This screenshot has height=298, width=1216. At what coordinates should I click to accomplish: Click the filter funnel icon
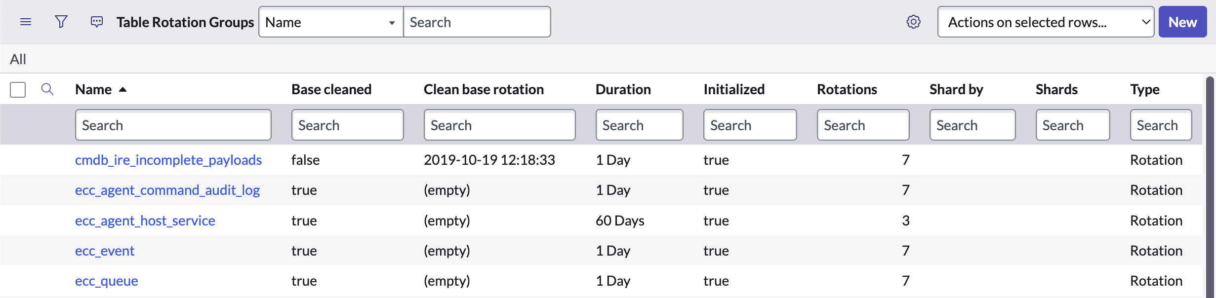(61, 22)
